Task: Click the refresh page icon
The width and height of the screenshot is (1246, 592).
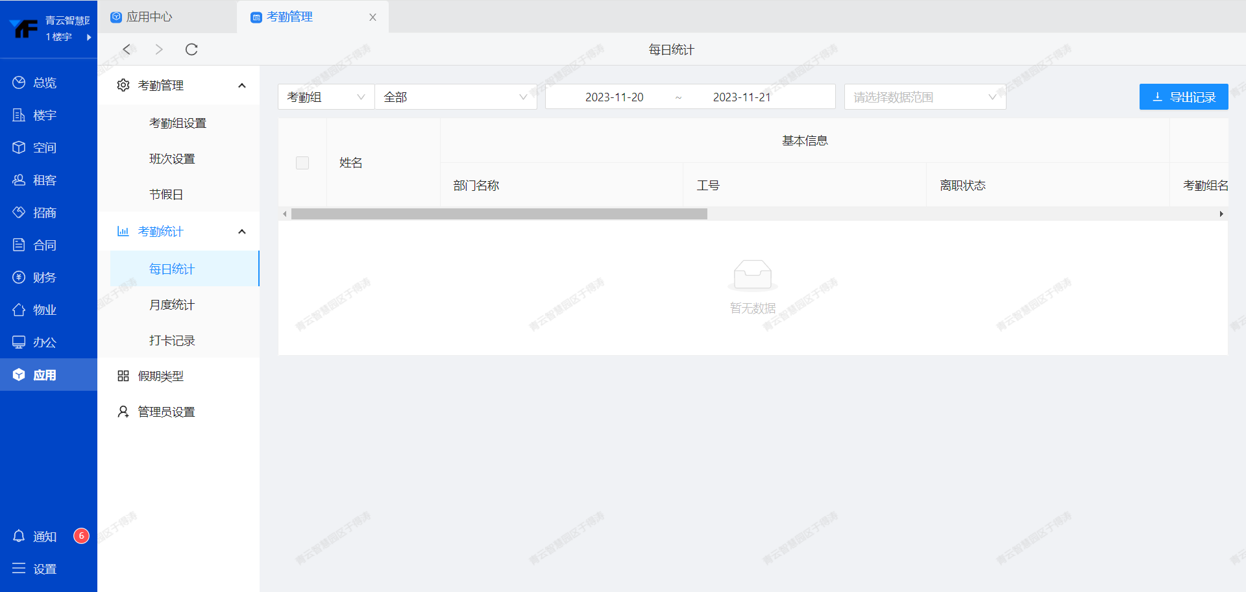Action: coord(191,49)
